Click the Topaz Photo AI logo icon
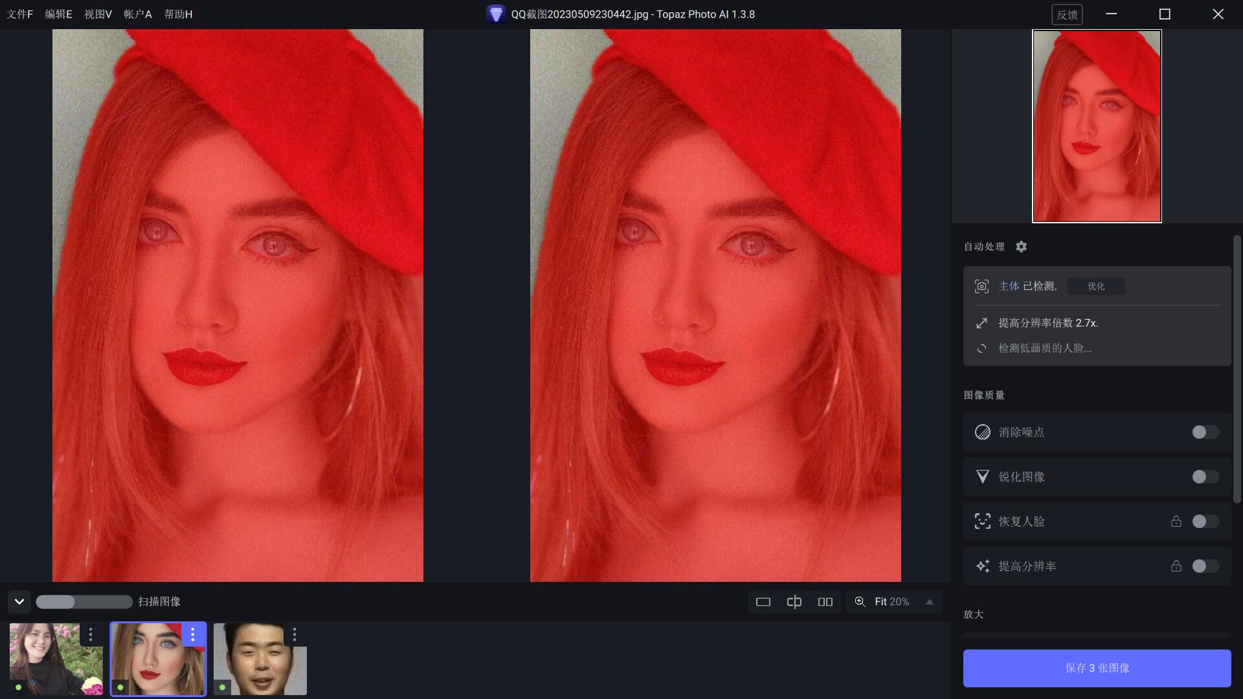 pos(495,14)
